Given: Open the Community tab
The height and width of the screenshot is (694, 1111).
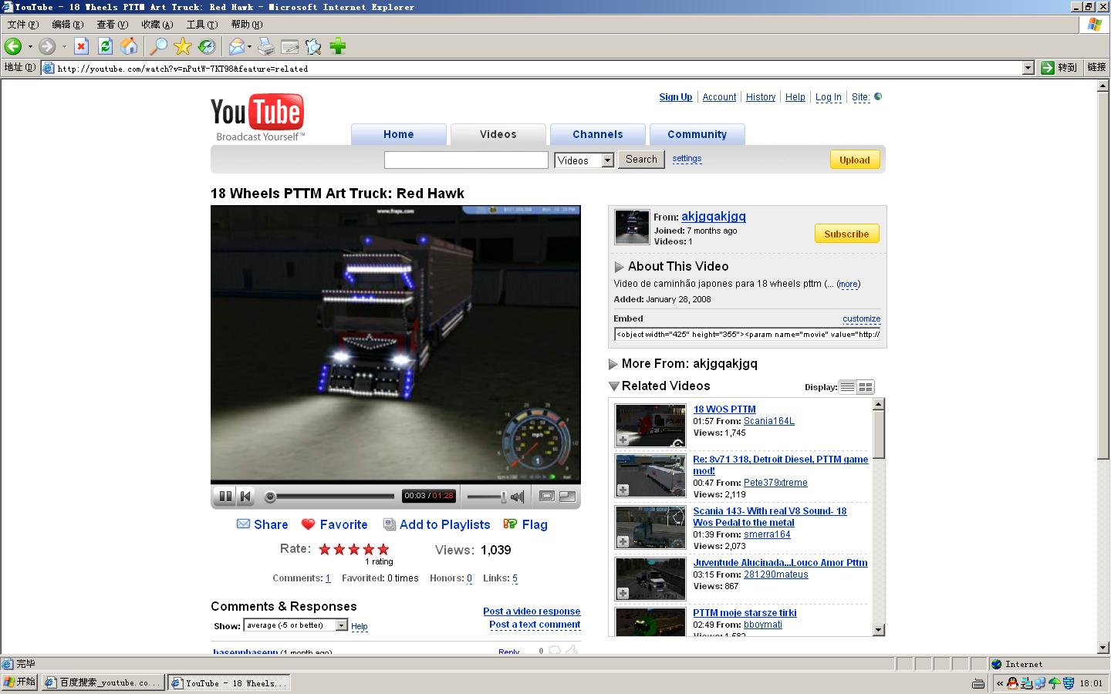Looking at the screenshot, I should pos(697,134).
